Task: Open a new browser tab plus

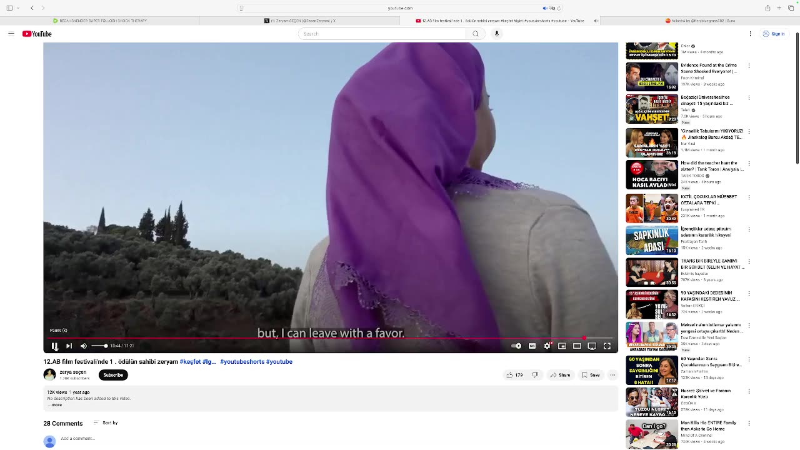Action: [x=779, y=8]
